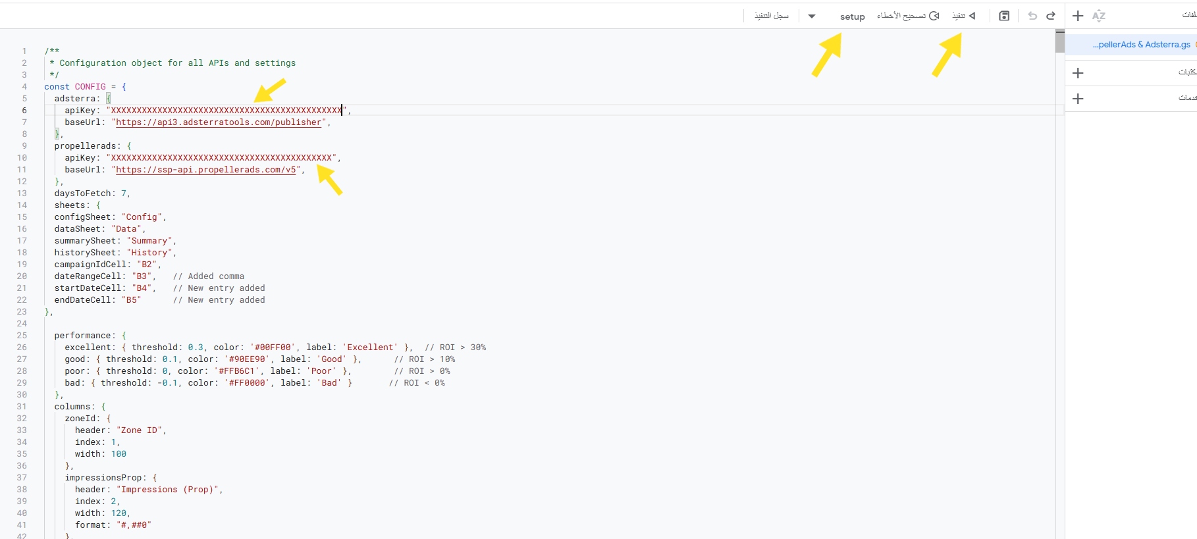Place cursor in the propellerads apiKey string
Viewport: 1197px width, 539px height.
click(x=221, y=158)
